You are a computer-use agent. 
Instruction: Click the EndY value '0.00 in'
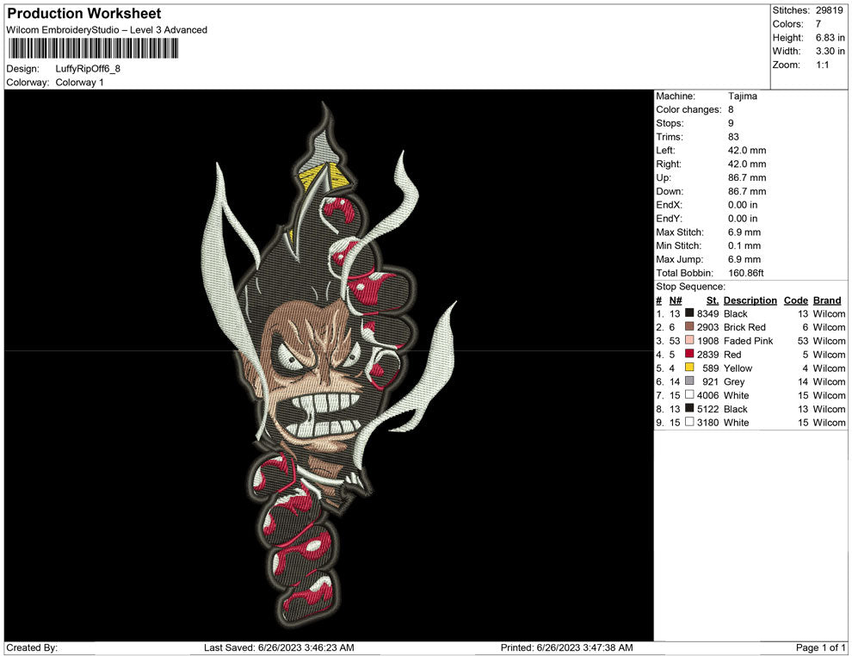(743, 219)
